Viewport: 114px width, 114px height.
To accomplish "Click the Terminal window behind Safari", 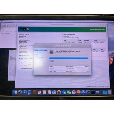I will (8, 35).
